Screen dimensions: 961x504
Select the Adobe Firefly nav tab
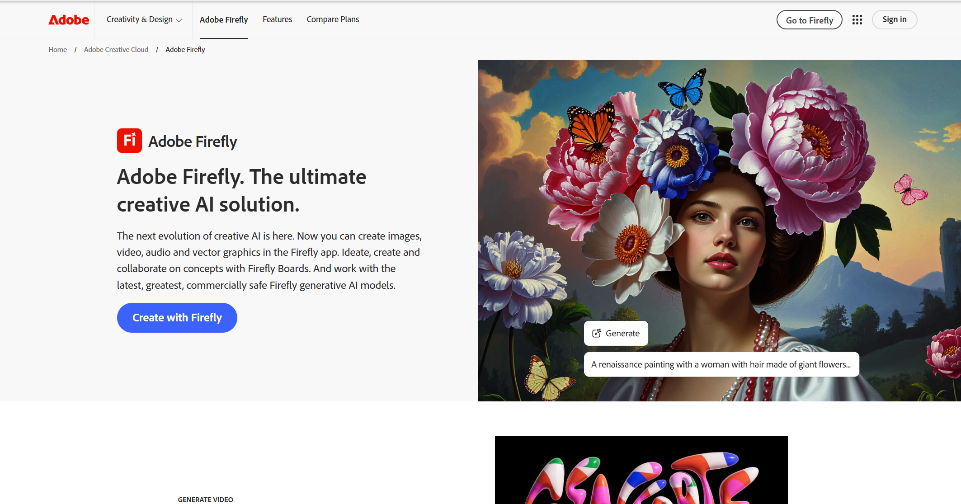(224, 20)
